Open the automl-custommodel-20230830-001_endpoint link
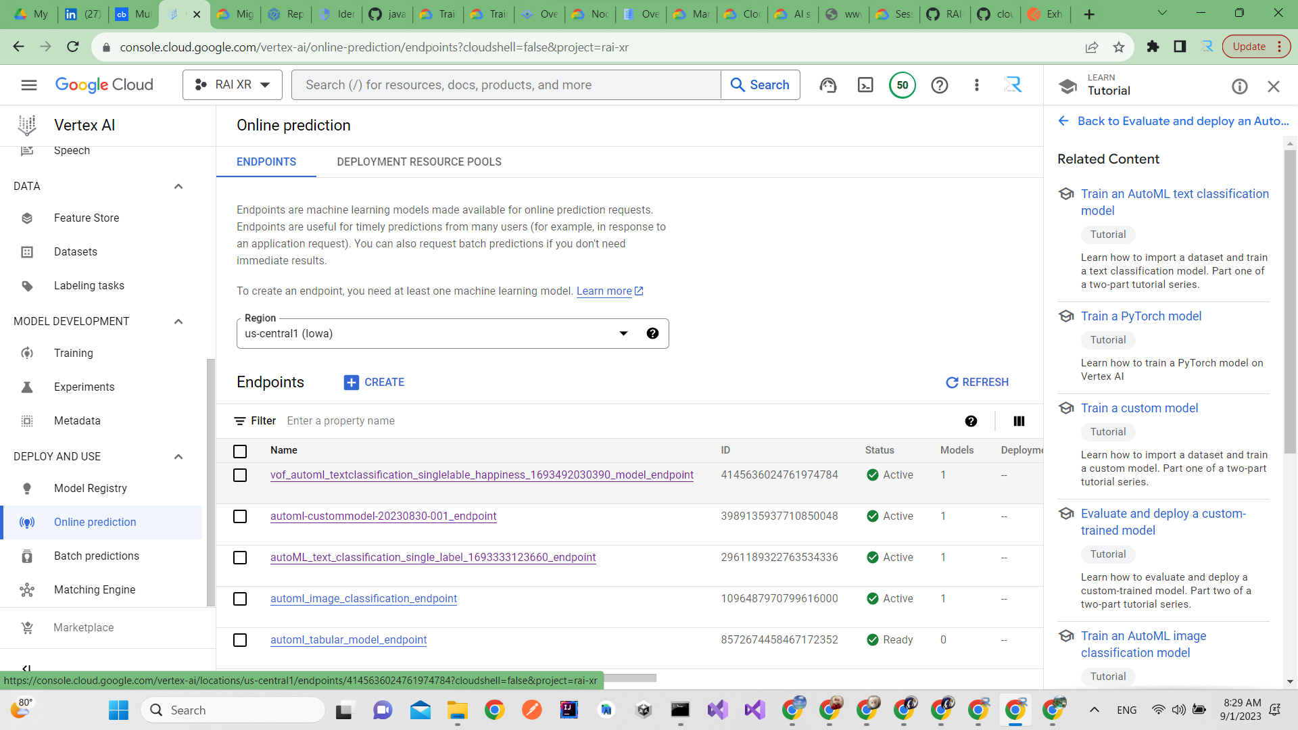This screenshot has width=1298, height=730. pyautogui.click(x=383, y=516)
